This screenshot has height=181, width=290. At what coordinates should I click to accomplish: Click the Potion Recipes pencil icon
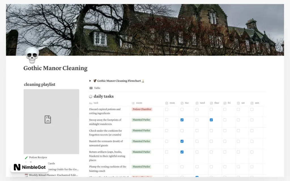(x=26, y=158)
